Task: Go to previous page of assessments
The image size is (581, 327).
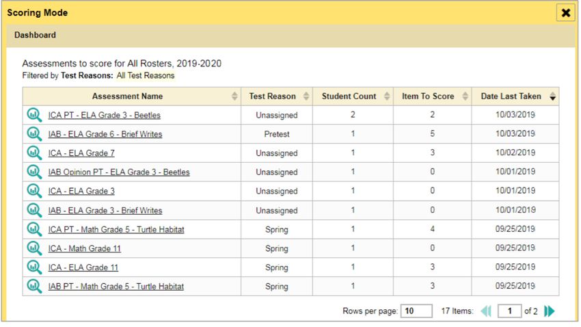Action: click(486, 311)
